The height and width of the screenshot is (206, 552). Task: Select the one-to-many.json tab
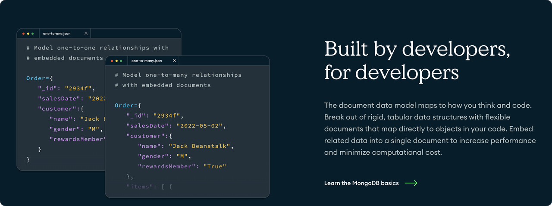tap(153, 61)
